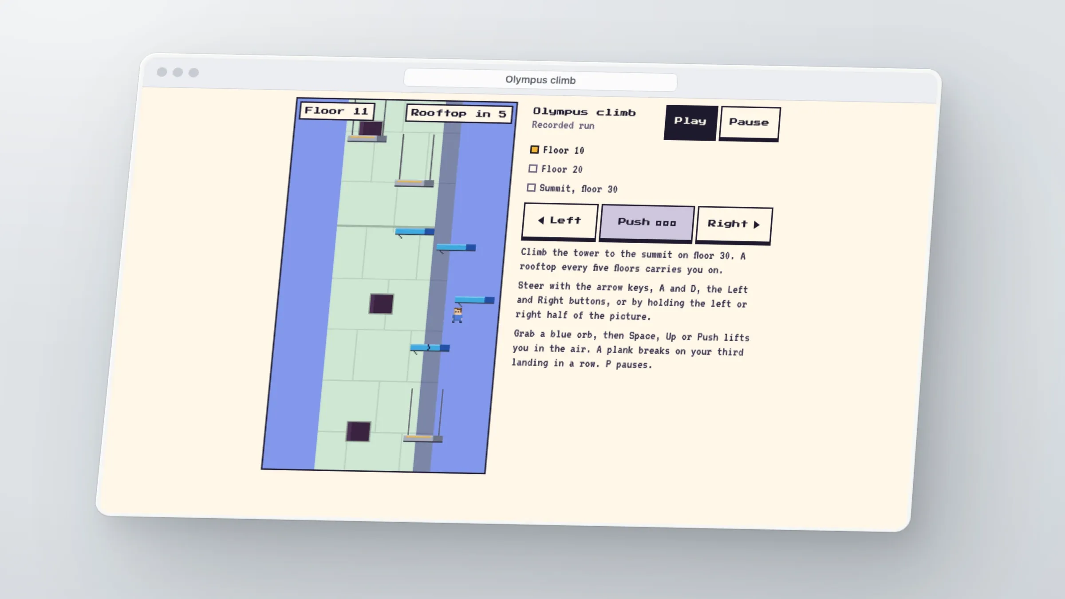The width and height of the screenshot is (1065, 599).
Task: Hit the Push button
Action: [647, 223]
